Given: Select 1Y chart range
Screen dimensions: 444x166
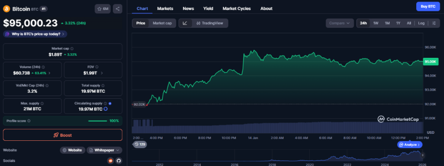Looking at the screenshot, I should pyautogui.click(x=398, y=23).
